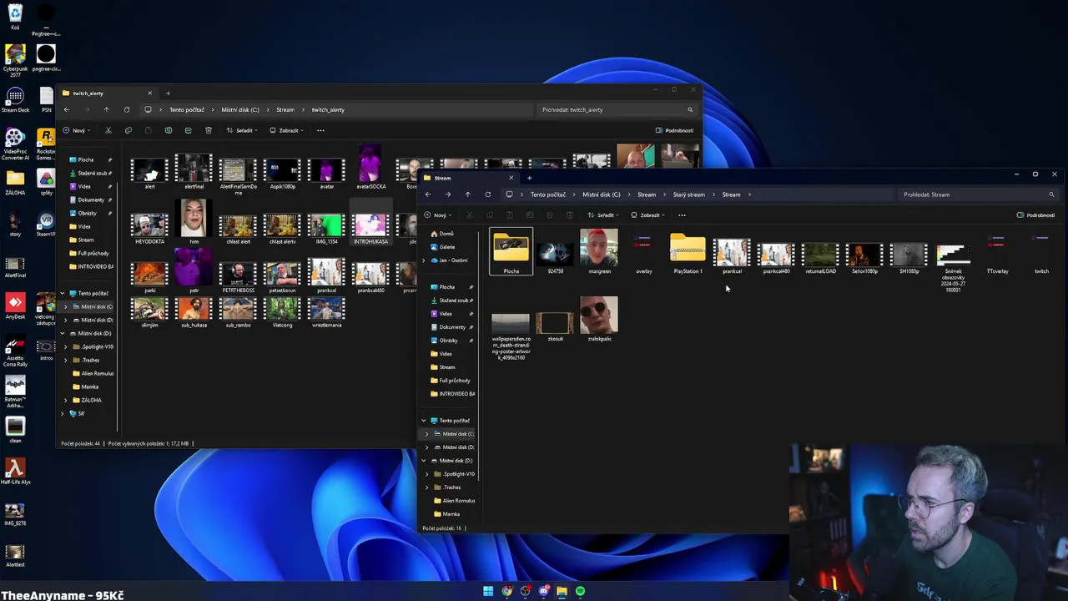Open more options ellipsis in twitch_alerty toolbar
This screenshot has width=1068, height=601.
320,130
